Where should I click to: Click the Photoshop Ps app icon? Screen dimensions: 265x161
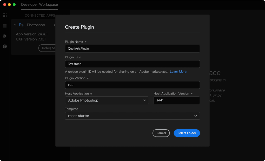click(21, 25)
